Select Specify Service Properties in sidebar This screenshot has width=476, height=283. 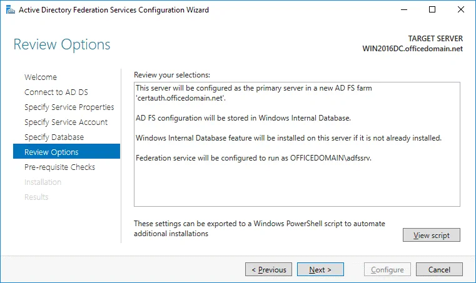(x=69, y=107)
